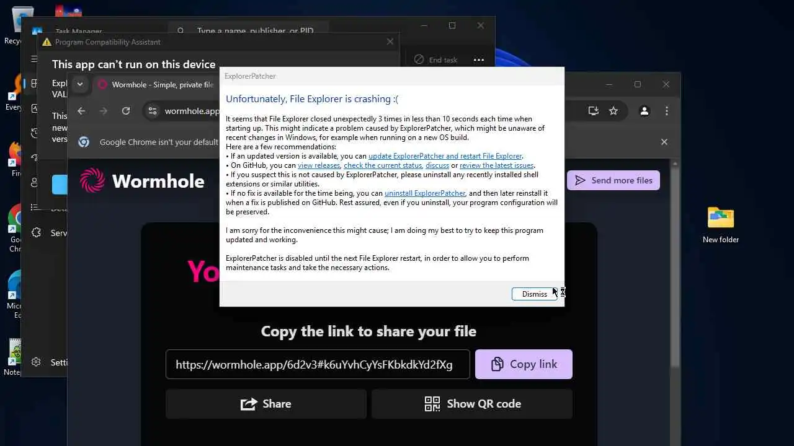The height and width of the screenshot is (446, 794).
Task: Install the Wormhole app from Chrome toolbar
Action: 594,111
